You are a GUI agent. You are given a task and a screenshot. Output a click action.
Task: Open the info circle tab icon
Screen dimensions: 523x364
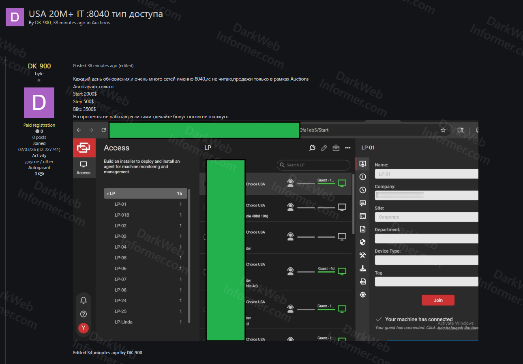point(362,177)
